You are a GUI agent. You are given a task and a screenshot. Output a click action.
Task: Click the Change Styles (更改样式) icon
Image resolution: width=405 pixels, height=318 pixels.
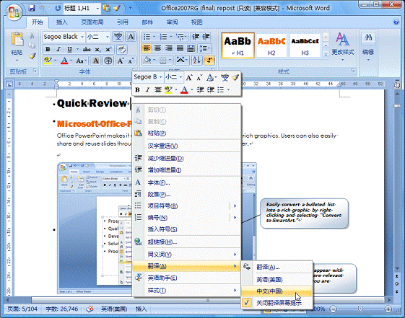[343, 40]
